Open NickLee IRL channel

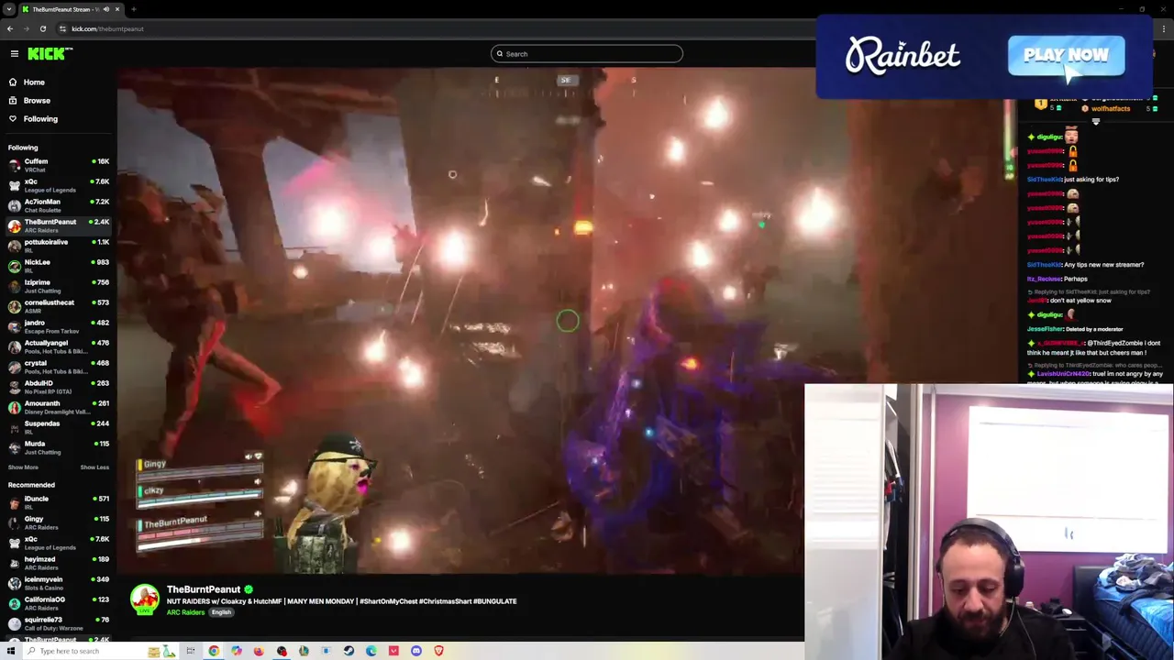[59, 266]
